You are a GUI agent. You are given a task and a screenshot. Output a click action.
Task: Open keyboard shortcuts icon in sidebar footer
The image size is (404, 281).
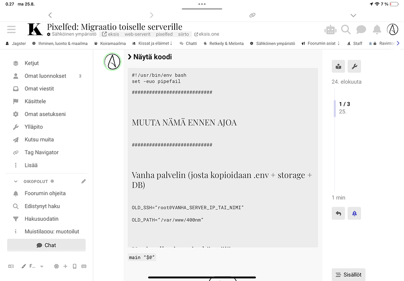(84, 266)
